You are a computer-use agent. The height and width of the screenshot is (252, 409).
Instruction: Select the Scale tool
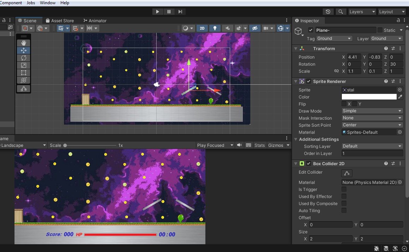pos(23,65)
